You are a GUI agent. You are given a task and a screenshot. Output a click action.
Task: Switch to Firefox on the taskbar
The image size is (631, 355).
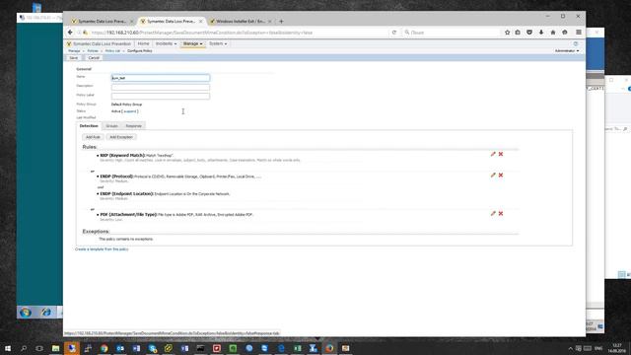(x=329, y=348)
